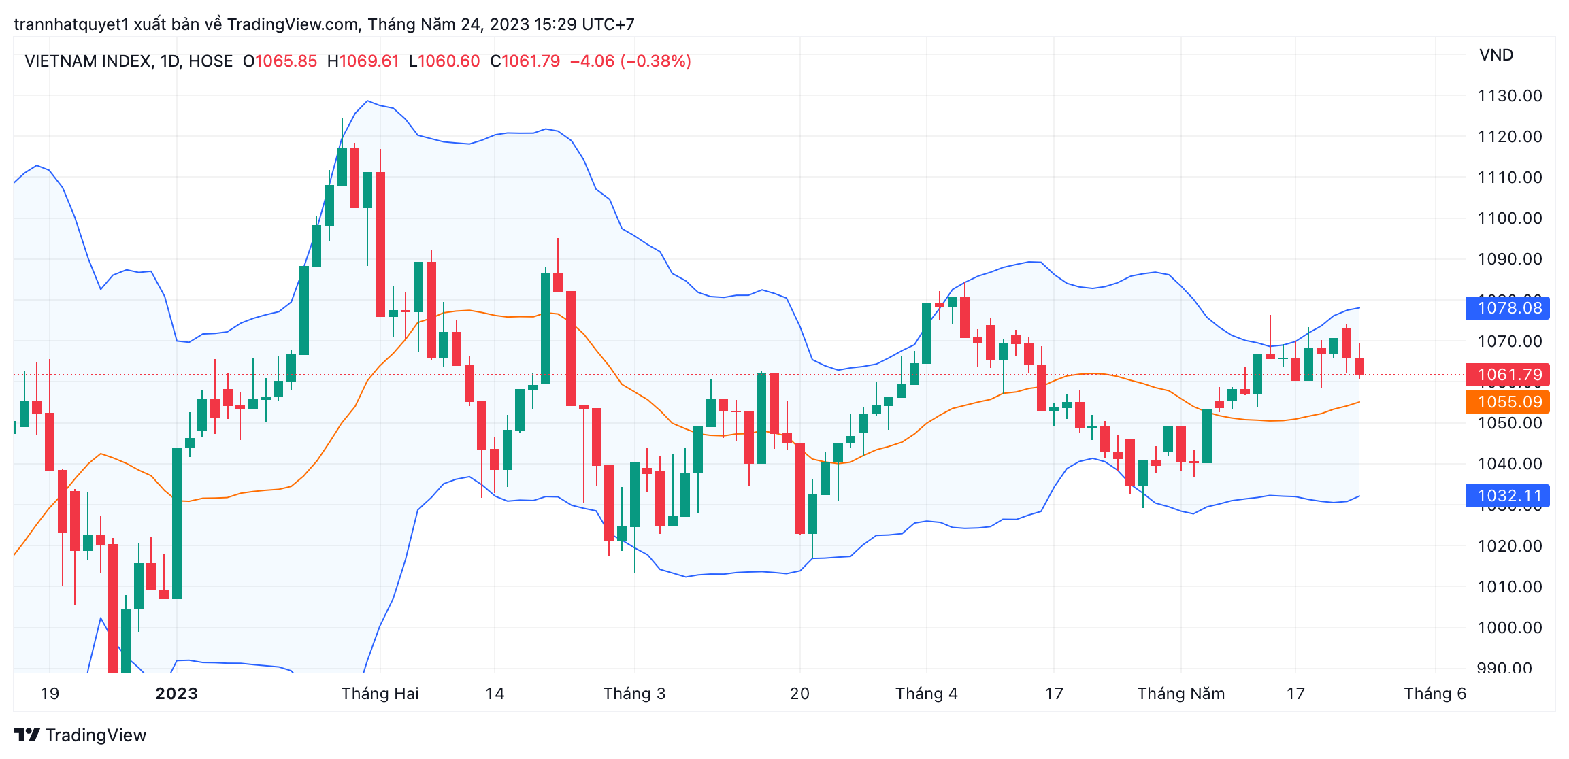Image resolution: width=1569 pixels, height=759 pixels.
Task: Click the high value H1069.61
Action: click(363, 61)
